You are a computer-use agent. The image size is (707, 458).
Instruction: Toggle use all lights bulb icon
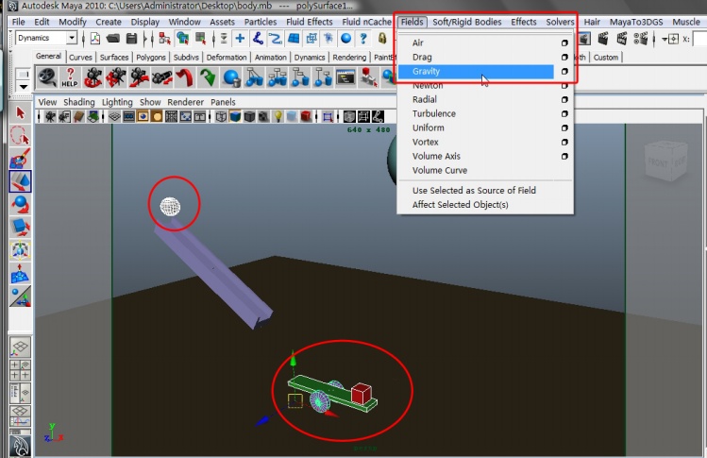[278, 117]
